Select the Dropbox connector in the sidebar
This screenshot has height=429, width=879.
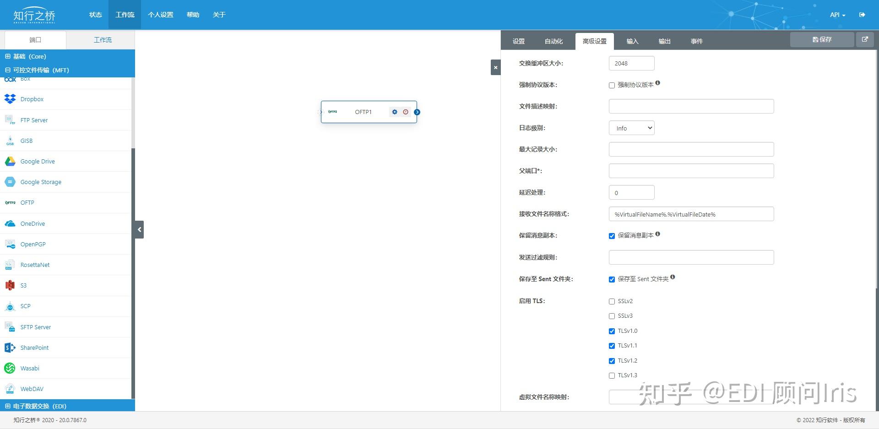(32, 99)
